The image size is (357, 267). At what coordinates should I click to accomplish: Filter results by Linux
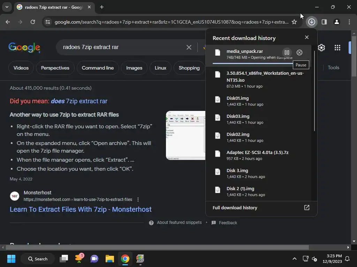coord(160,68)
